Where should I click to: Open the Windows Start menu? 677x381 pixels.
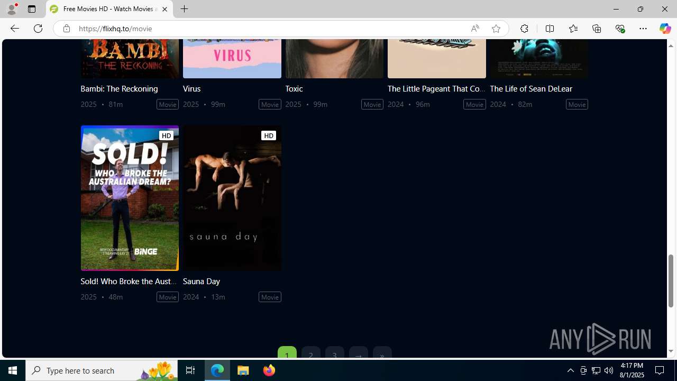point(13,370)
